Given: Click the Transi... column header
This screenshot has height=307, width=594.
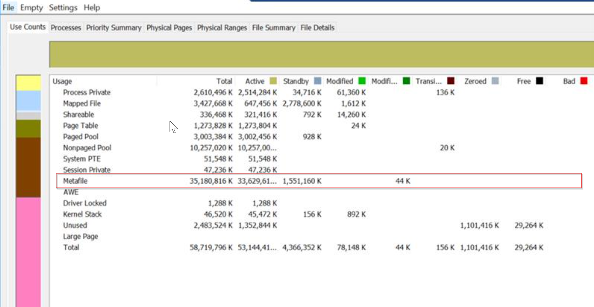Looking at the screenshot, I should coord(429,81).
